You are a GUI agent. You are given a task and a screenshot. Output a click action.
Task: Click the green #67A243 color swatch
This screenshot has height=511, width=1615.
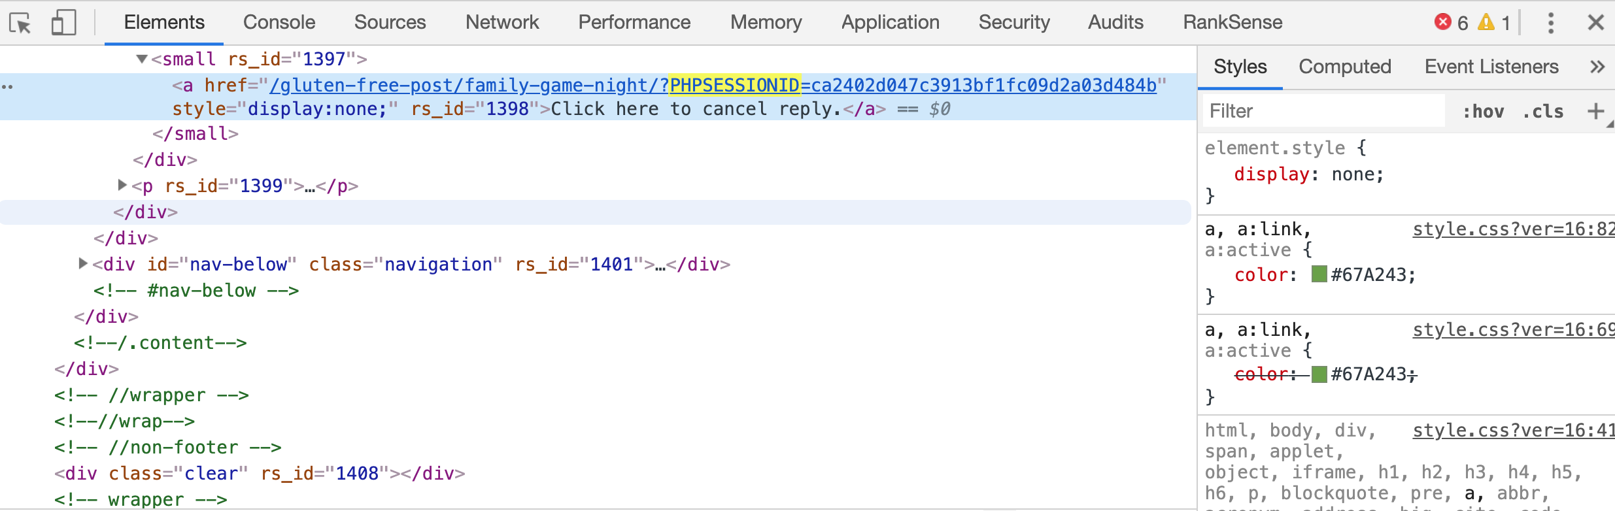1319,274
